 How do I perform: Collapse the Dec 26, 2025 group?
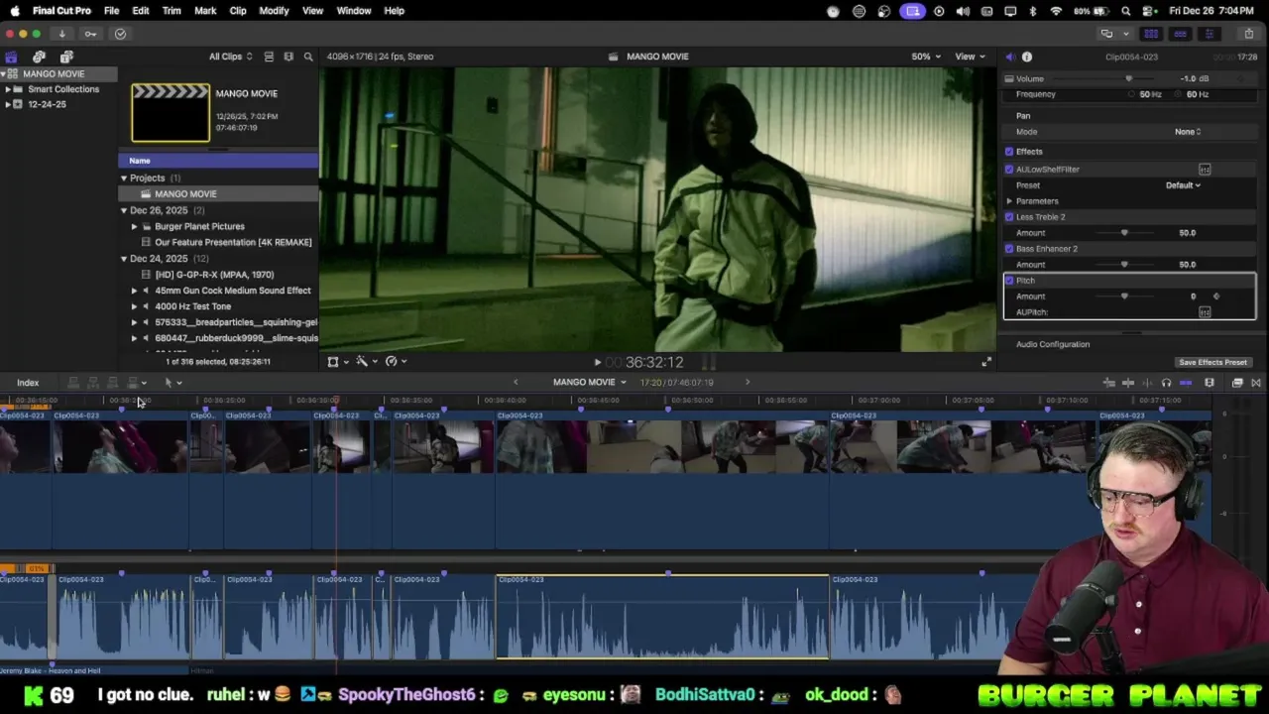click(124, 210)
